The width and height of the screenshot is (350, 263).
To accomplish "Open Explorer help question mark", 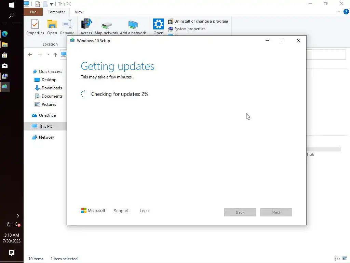I will click(346, 12).
